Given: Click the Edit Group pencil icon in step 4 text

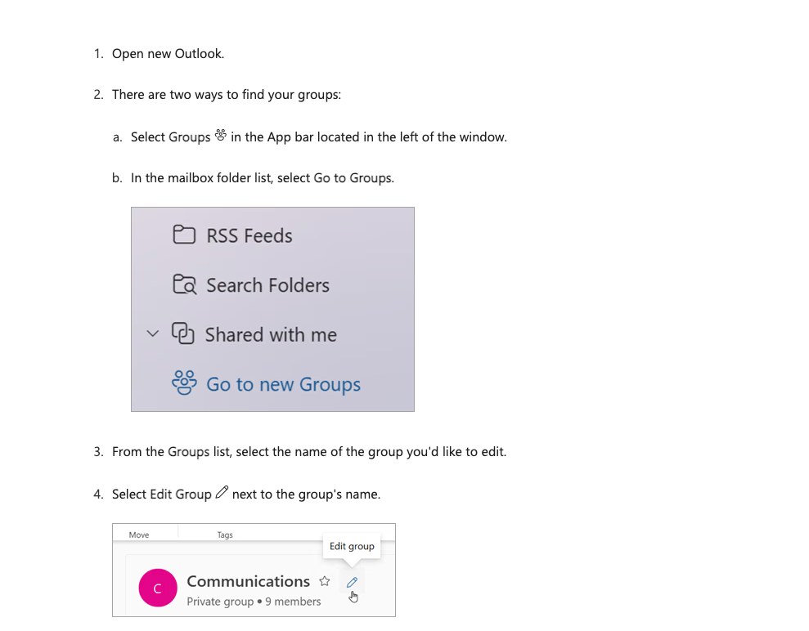Looking at the screenshot, I should [x=222, y=492].
